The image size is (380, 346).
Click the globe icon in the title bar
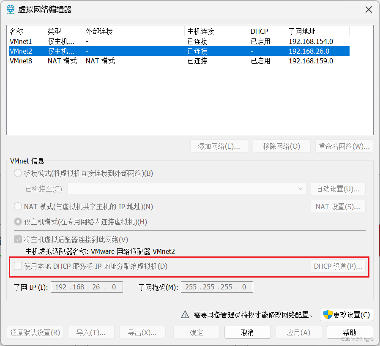click(x=10, y=9)
